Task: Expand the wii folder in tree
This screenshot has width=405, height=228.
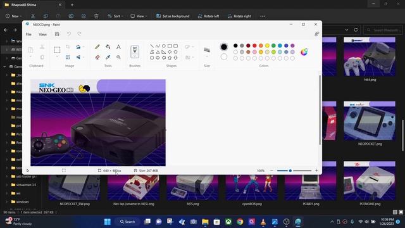Action: 7,193
